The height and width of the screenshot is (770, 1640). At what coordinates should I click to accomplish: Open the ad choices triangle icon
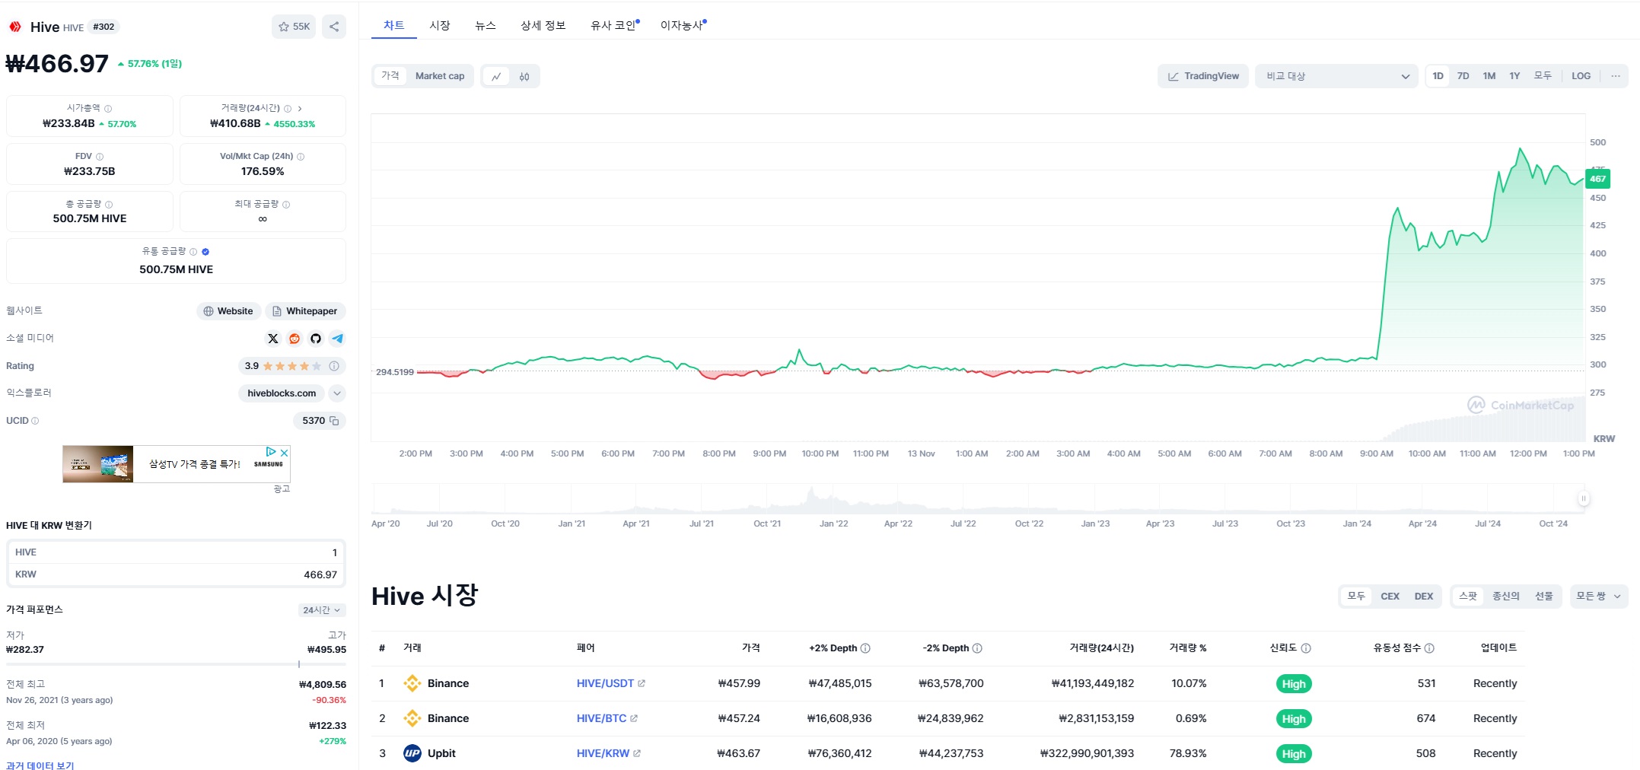point(271,452)
